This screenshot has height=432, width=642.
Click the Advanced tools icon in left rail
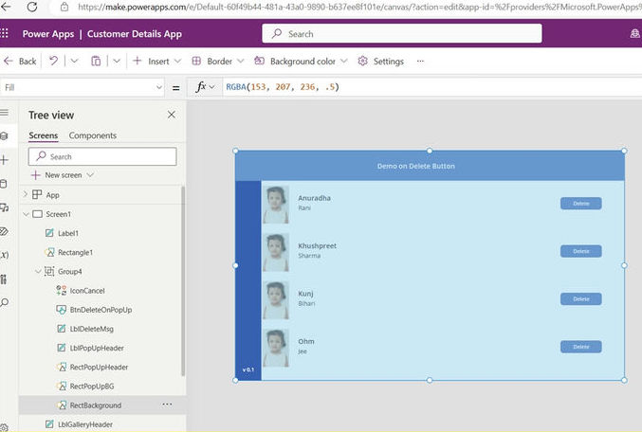4,279
